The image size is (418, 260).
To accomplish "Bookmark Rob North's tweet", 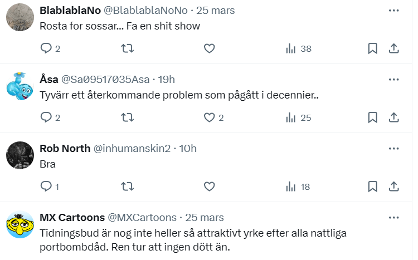I will click(373, 187).
